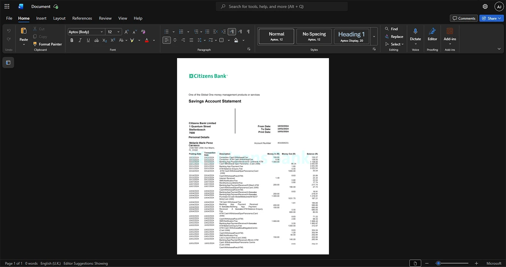Expand the numbered list options arrow
The height and width of the screenshot is (267, 506).
tap(188, 32)
